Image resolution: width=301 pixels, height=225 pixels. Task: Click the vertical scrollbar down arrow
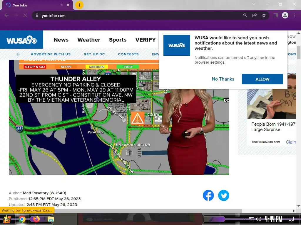pos(299,206)
